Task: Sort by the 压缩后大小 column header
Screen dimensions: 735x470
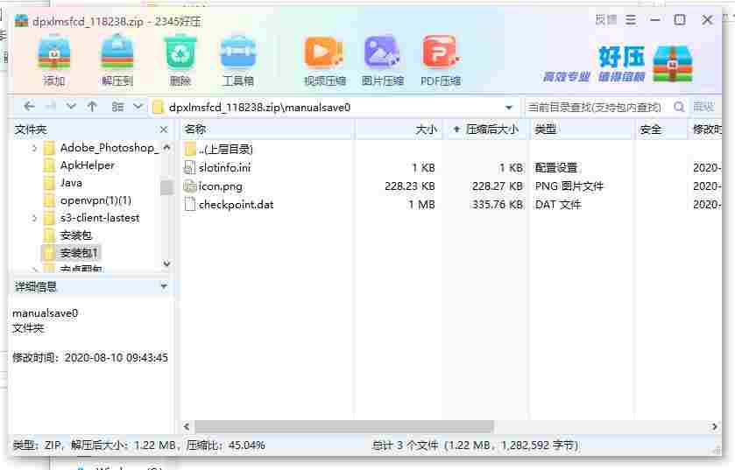Action: point(487,130)
